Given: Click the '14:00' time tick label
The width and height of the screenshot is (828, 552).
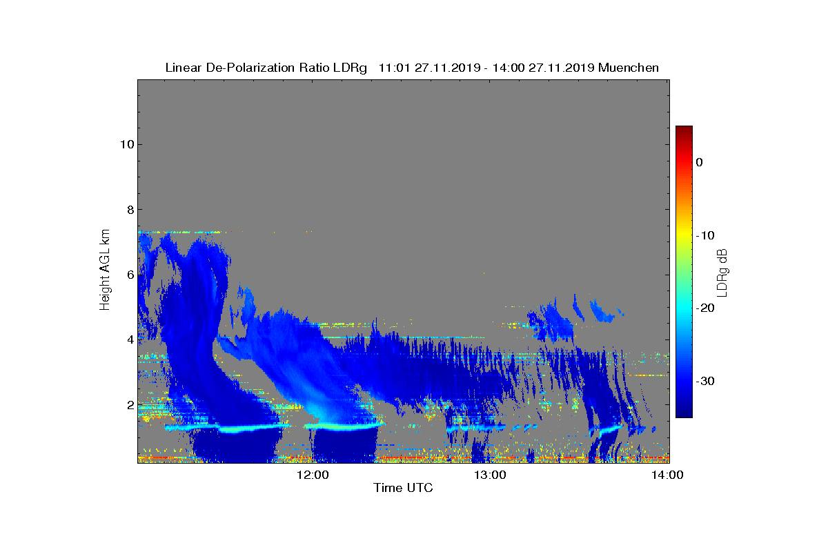Looking at the screenshot, I should pyautogui.click(x=668, y=475).
